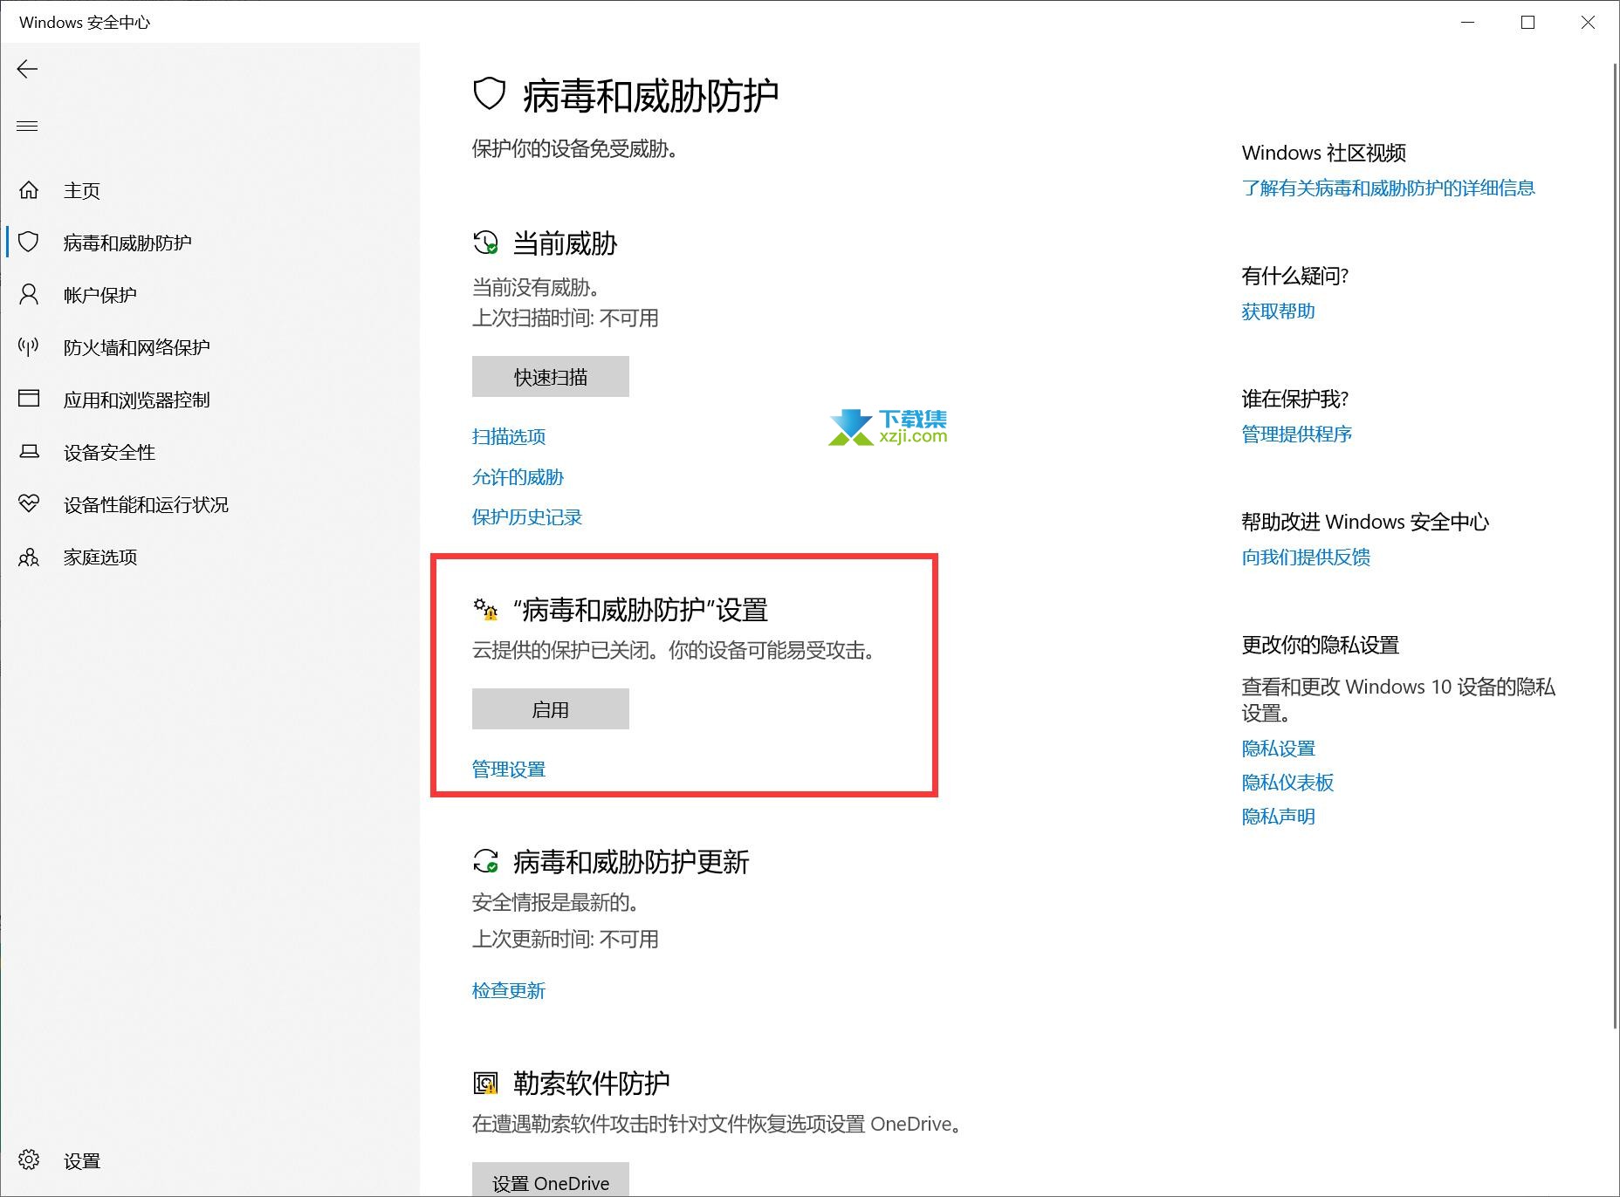Click the shield icon for 病毒和威胁防护 in sidebar
The height and width of the screenshot is (1197, 1620).
tap(29, 242)
